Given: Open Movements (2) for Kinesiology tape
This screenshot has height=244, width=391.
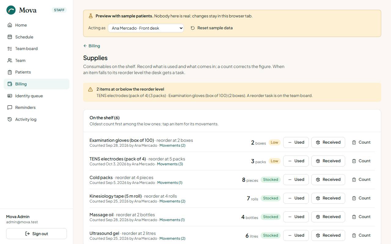Looking at the screenshot, I should tap(172, 201).
